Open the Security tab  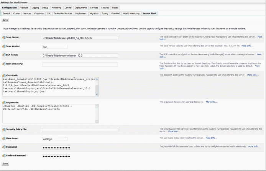105,8
